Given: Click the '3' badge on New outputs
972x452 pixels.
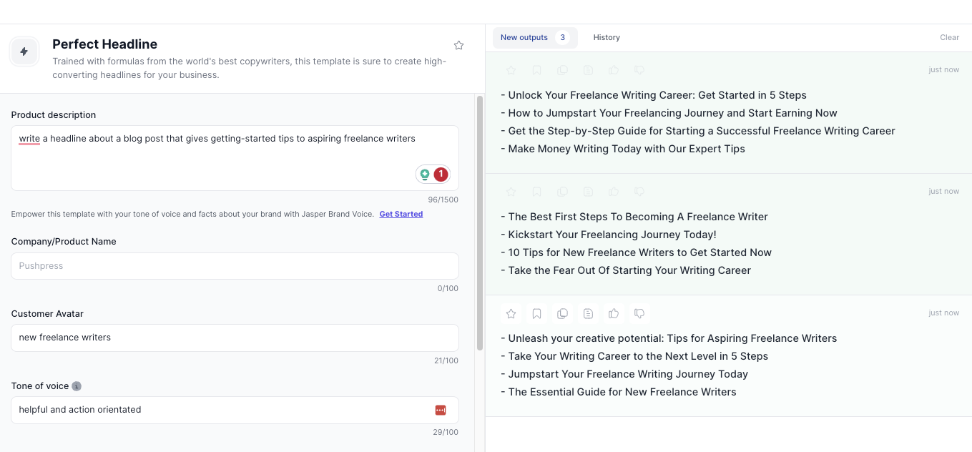Looking at the screenshot, I should 562,37.
